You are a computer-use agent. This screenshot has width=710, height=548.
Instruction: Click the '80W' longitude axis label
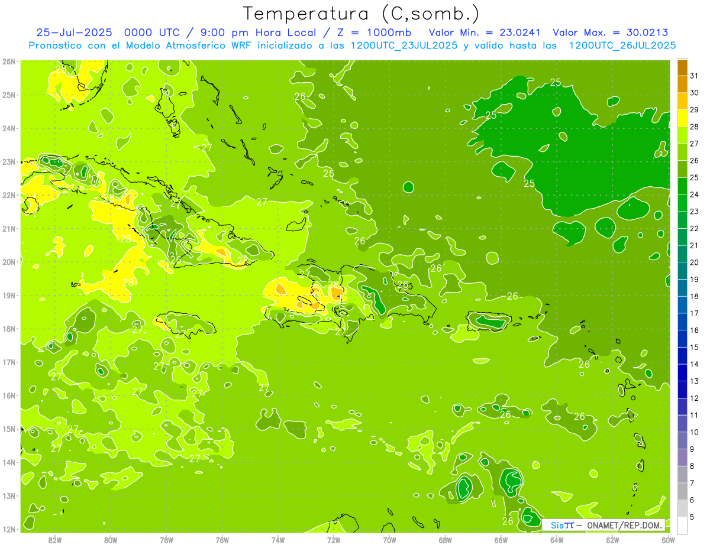[111, 540]
